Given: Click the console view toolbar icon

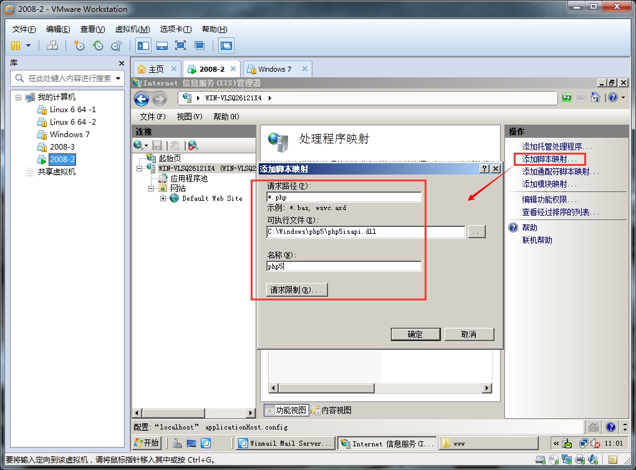Looking at the screenshot, I should 226,46.
